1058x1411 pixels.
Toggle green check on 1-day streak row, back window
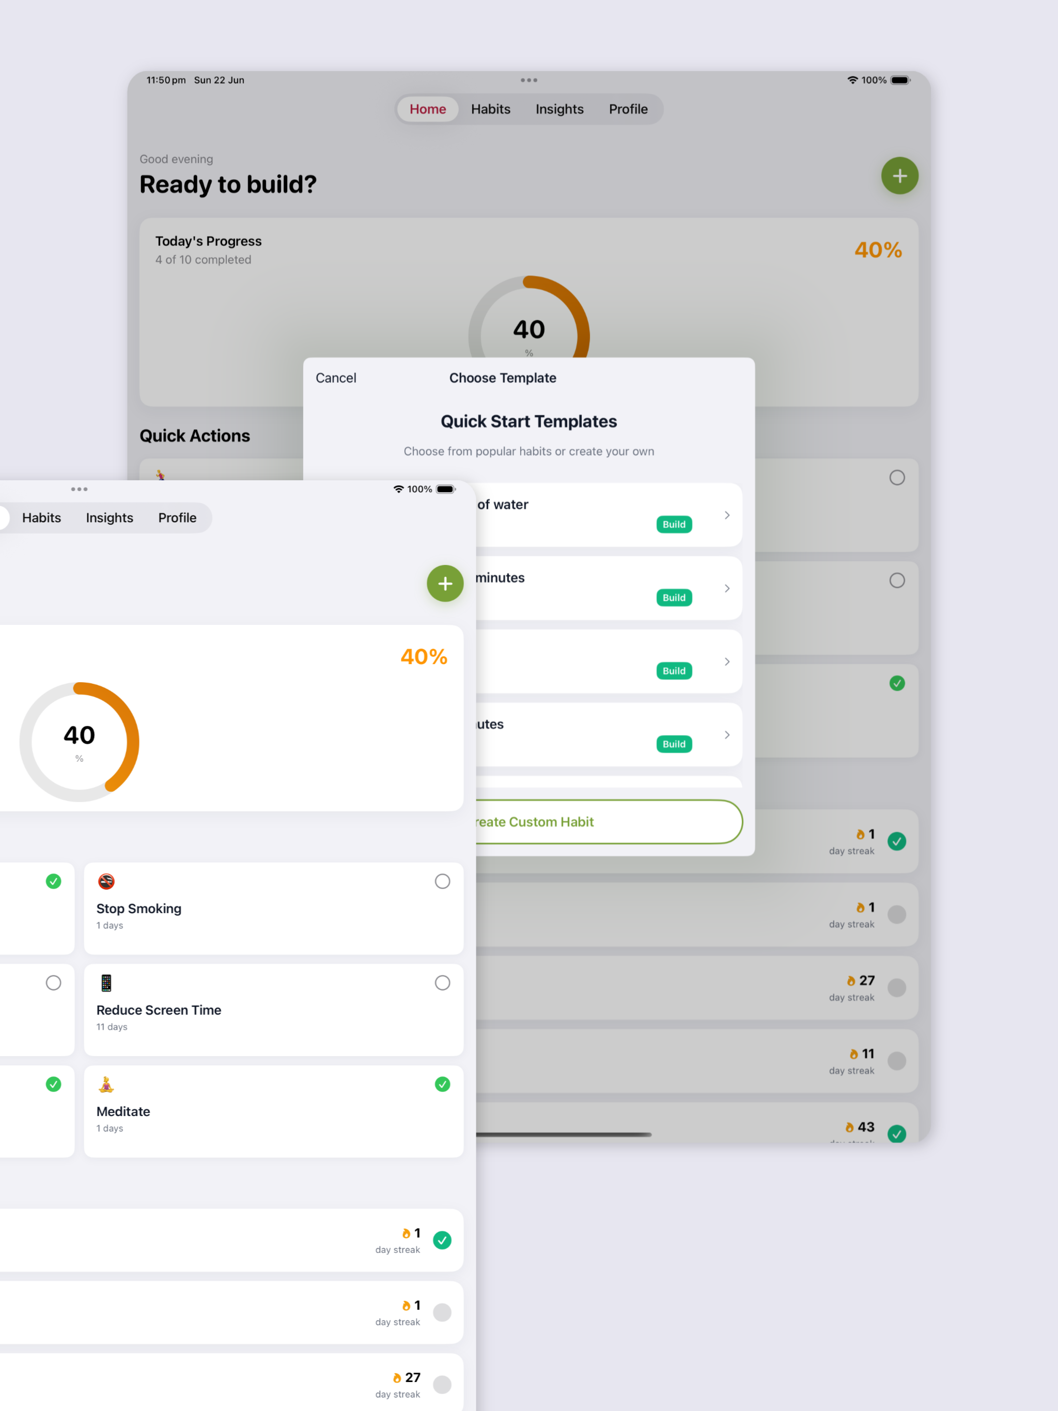pos(896,841)
